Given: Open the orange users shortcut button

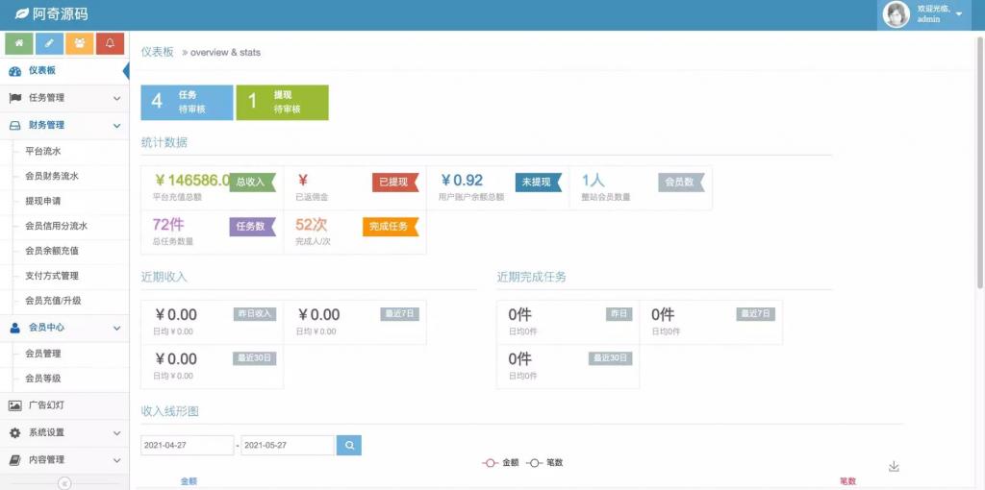Looking at the screenshot, I should click(79, 43).
